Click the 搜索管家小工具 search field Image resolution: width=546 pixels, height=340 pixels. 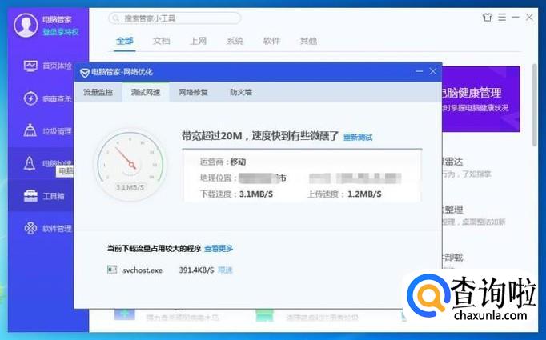pyautogui.click(x=175, y=18)
